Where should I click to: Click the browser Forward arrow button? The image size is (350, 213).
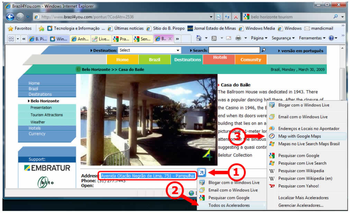pyautogui.click(x=20, y=17)
